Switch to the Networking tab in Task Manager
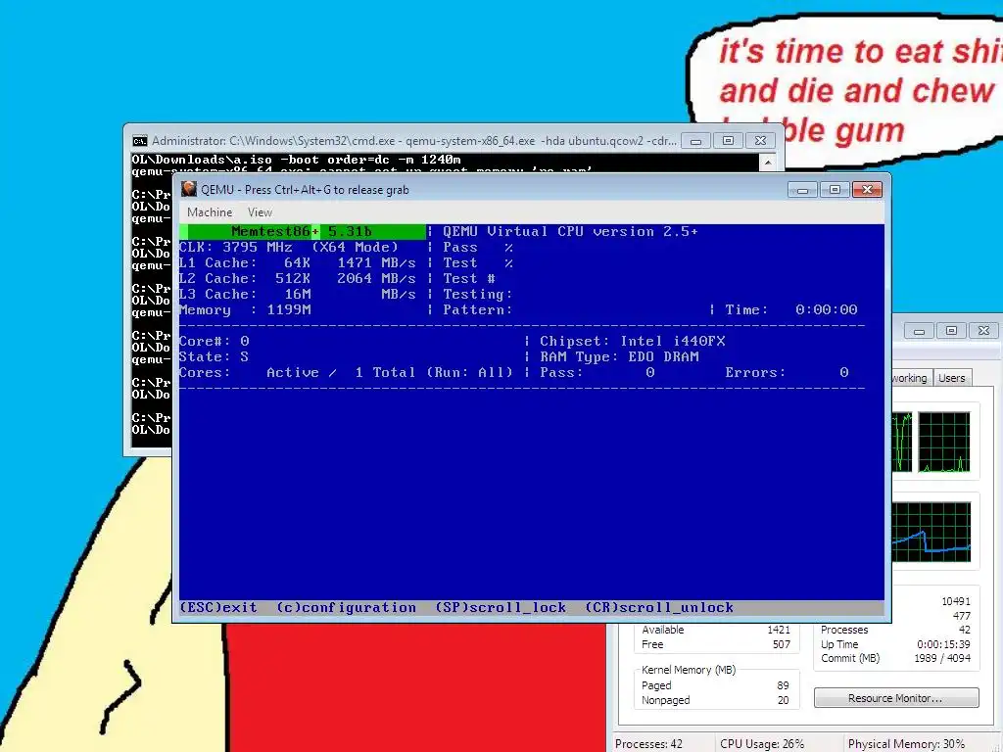 coord(911,378)
